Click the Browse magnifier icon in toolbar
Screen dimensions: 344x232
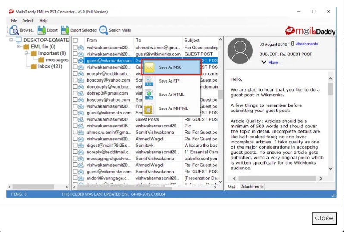tap(14, 30)
